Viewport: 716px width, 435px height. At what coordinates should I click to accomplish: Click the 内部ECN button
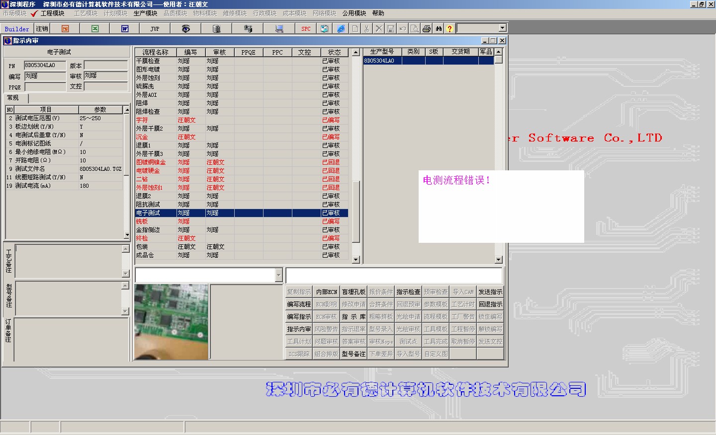coord(327,292)
